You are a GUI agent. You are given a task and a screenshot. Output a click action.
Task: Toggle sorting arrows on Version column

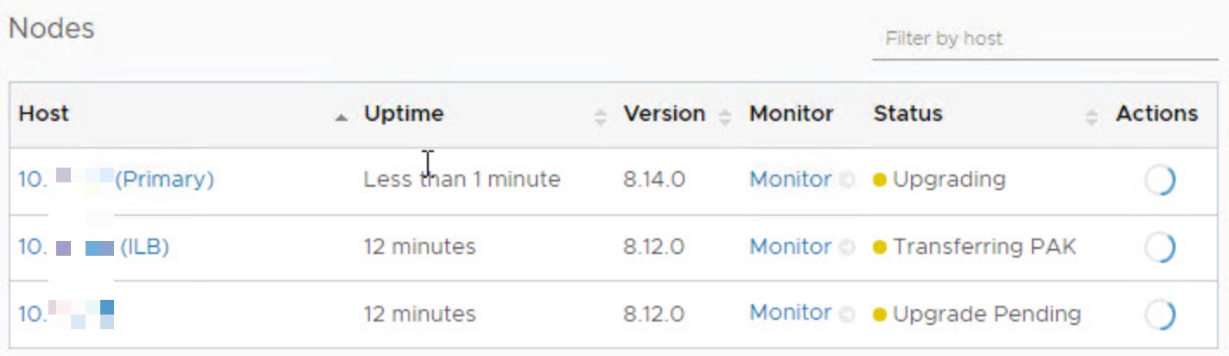(x=725, y=117)
